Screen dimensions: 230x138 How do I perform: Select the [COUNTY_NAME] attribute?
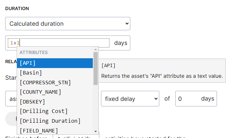pos(55,92)
